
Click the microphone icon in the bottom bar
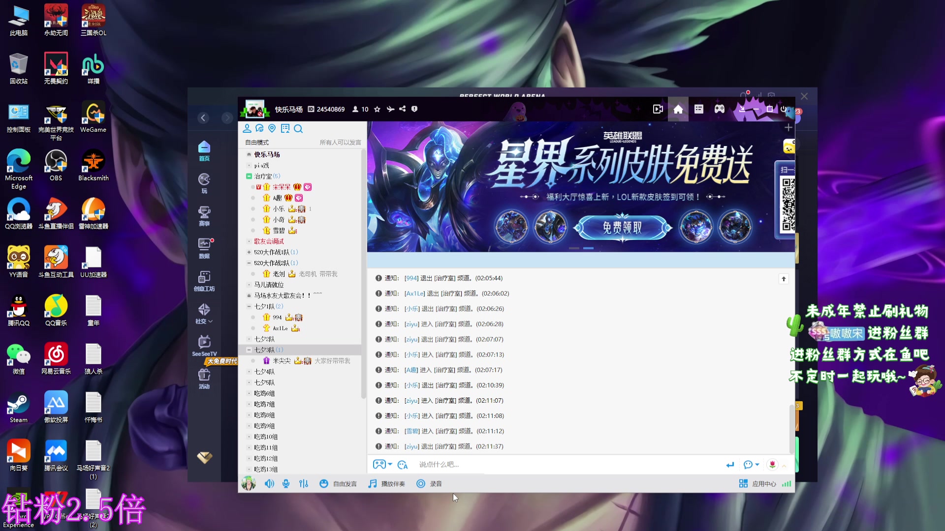(285, 484)
